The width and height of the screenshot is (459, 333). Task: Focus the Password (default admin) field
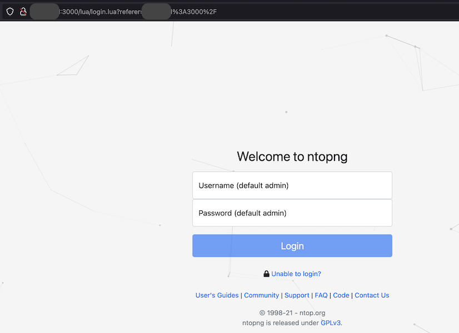[292, 213]
